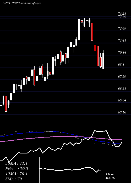
Task: Click the AMEX DGRO chart title
Action: pyautogui.click(x=22, y=3)
